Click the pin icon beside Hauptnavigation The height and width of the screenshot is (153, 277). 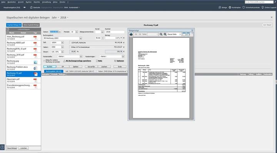(25, 7)
